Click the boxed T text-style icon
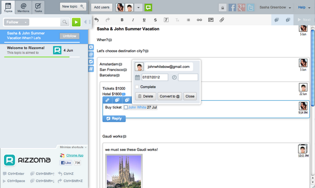 [x=166, y=20]
